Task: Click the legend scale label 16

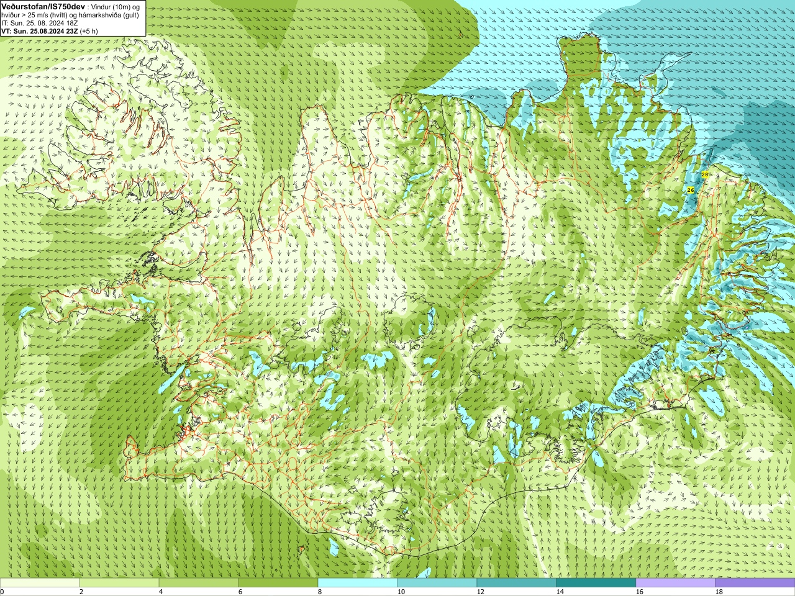Action: tap(640, 592)
